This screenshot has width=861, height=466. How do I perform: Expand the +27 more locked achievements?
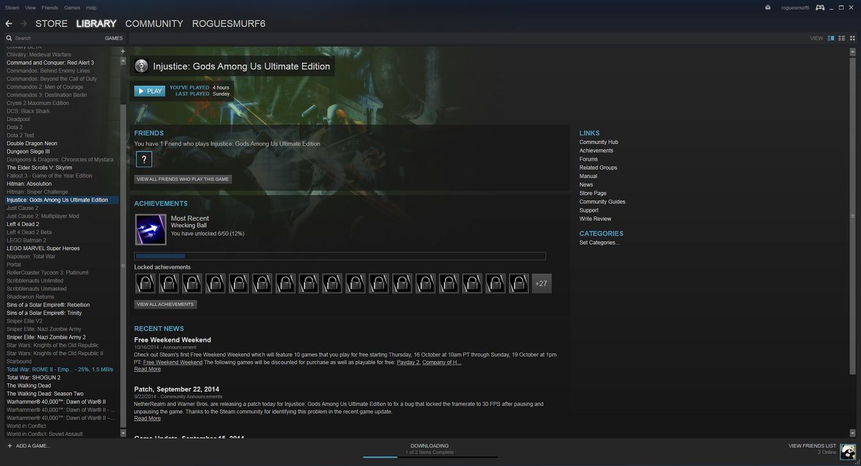(541, 284)
